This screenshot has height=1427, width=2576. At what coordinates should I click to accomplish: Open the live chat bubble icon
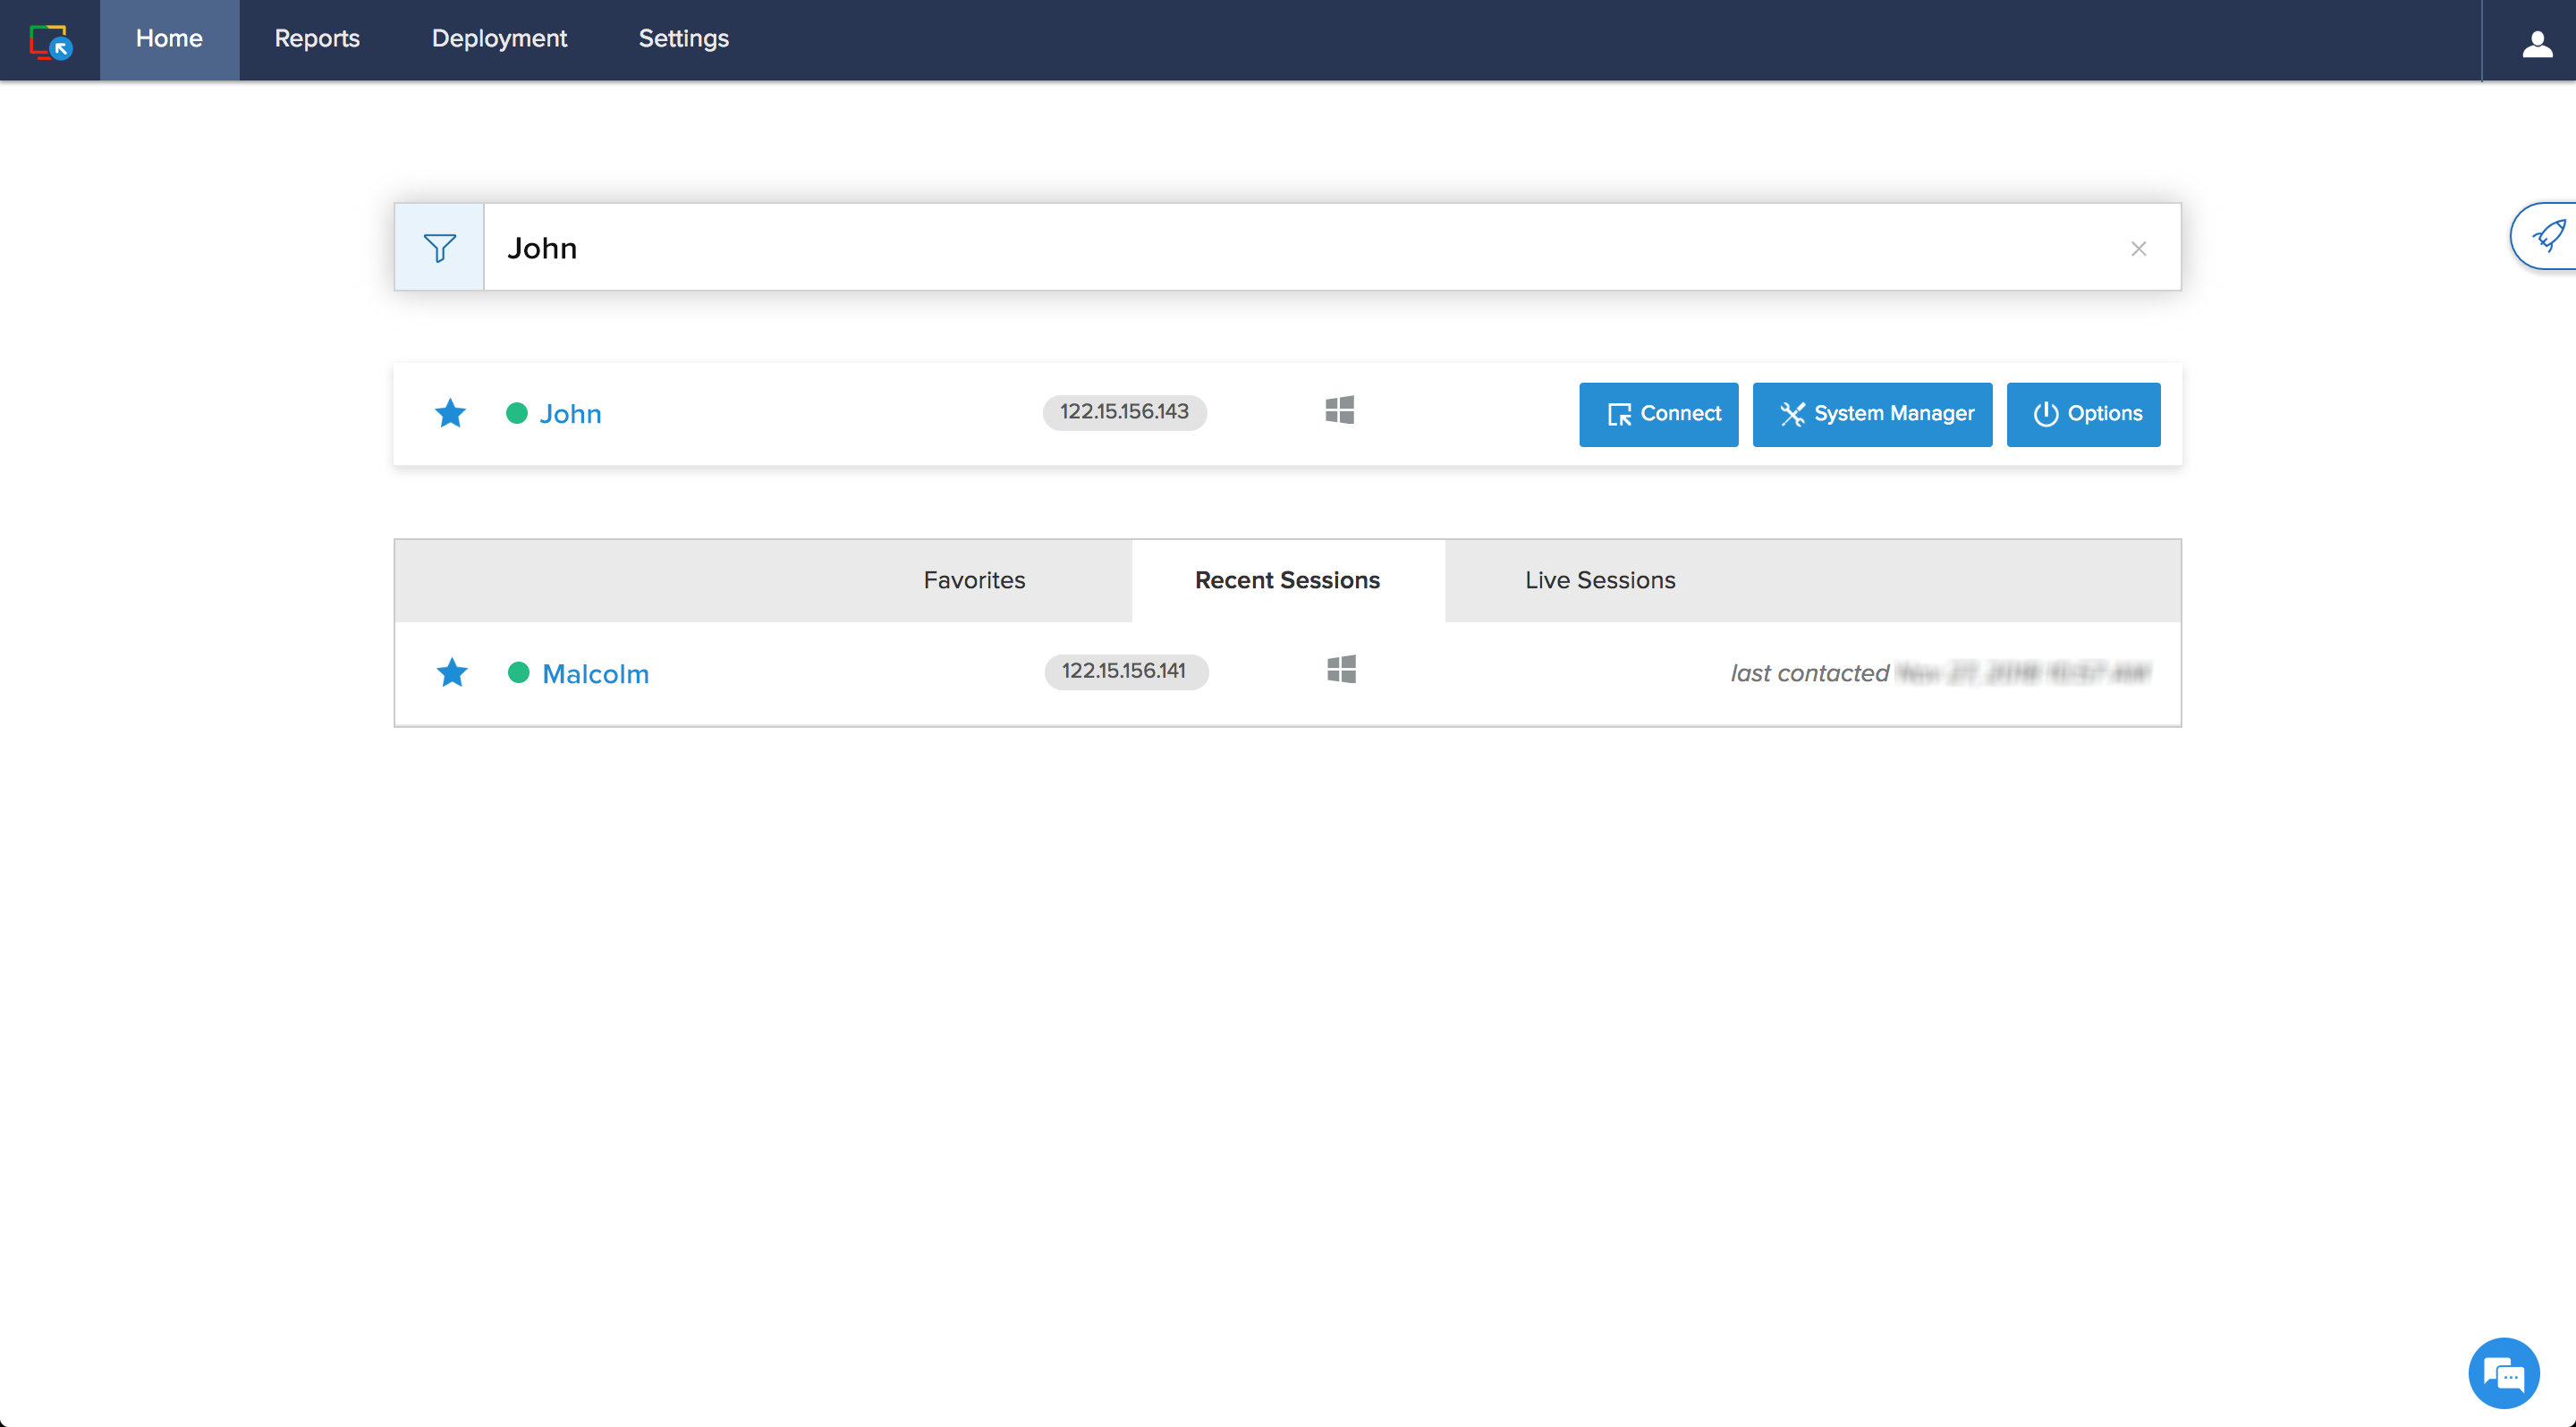click(x=2503, y=1374)
